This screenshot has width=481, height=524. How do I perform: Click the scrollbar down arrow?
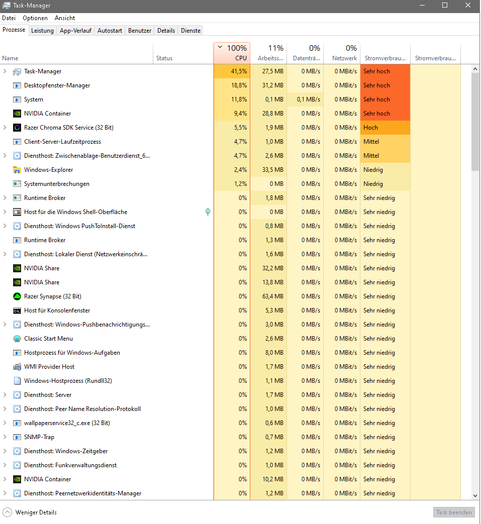coord(475,496)
